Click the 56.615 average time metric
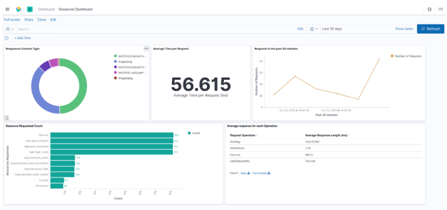This screenshot has width=447, height=210. pyautogui.click(x=201, y=84)
